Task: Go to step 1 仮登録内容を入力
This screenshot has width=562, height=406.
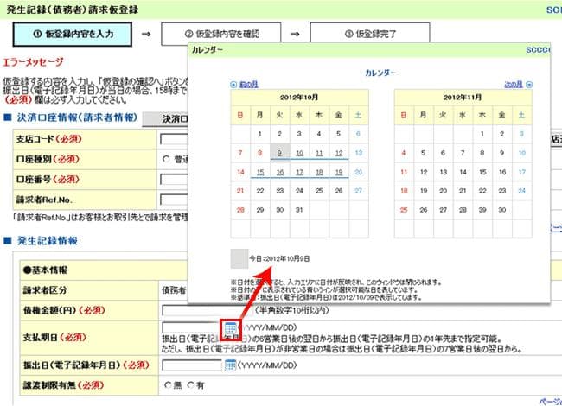Action: coord(73,35)
